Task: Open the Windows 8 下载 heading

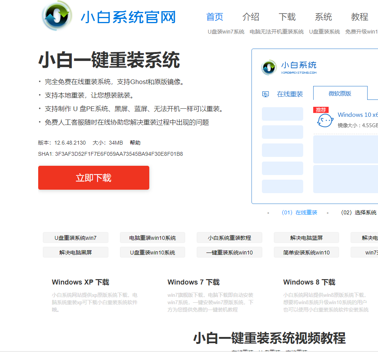Action: click(x=309, y=282)
